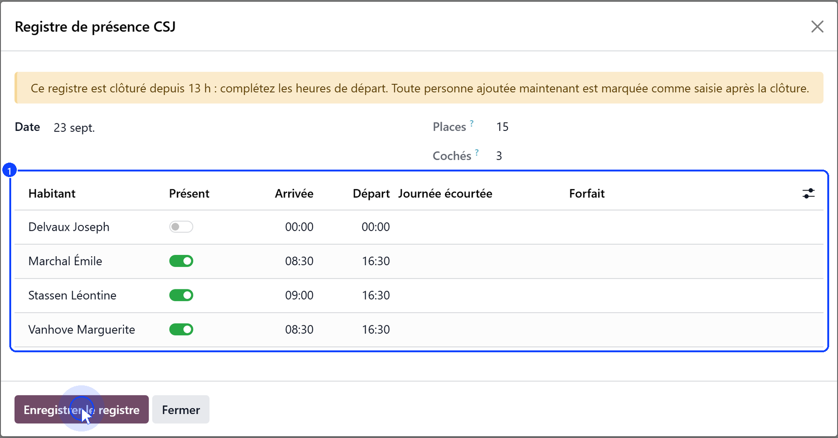The image size is (838, 438).
Task: Click the Date field label
Action: point(27,127)
